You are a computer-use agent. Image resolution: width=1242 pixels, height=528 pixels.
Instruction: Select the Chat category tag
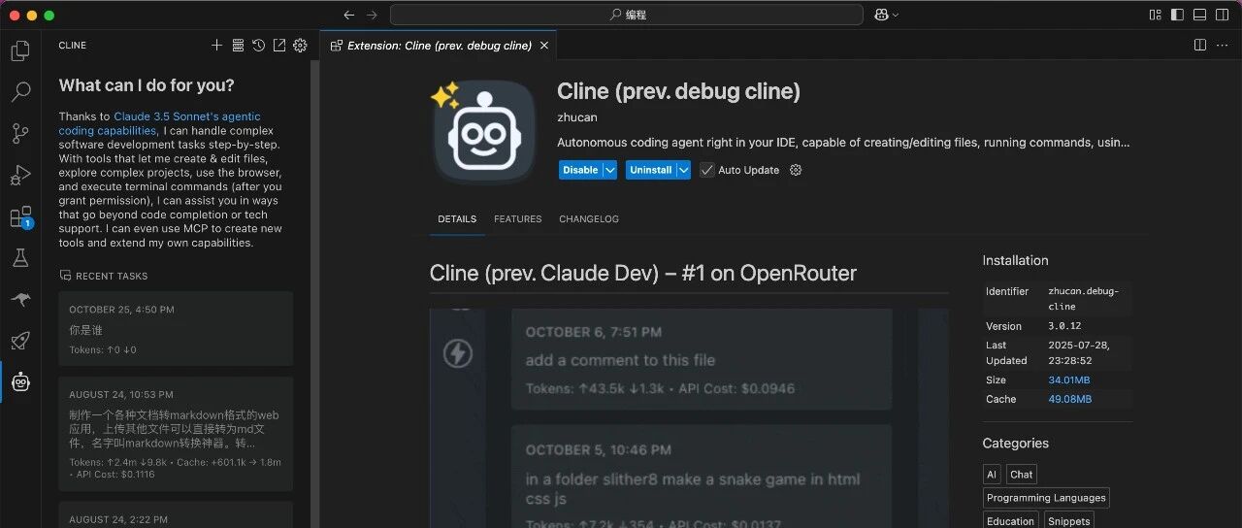point(1021,475)
